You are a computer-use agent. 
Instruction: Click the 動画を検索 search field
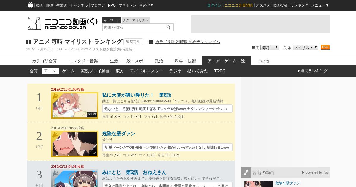click(x=133, y=27)
